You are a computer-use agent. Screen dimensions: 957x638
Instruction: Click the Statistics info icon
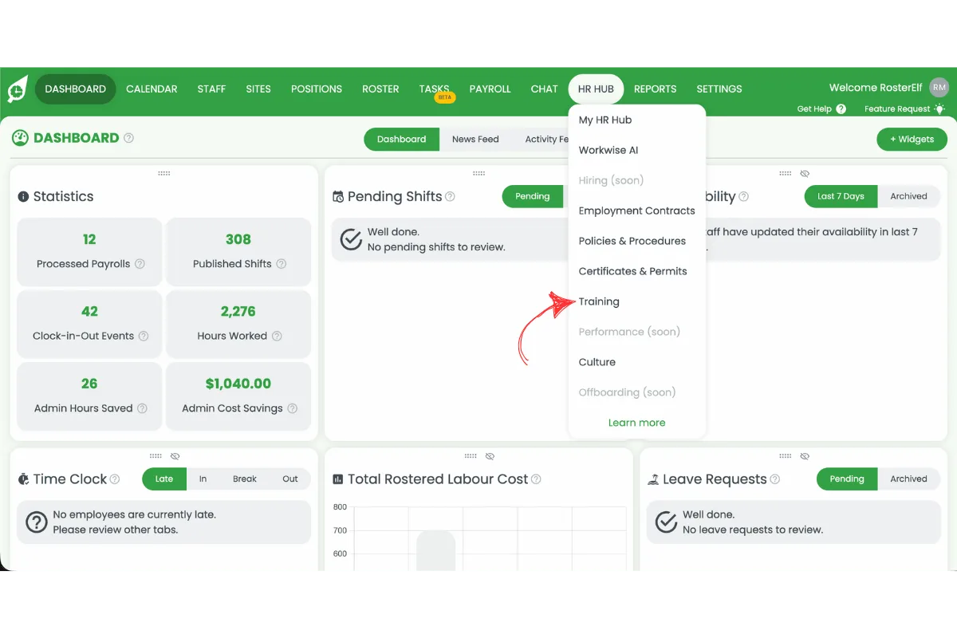pyautogui.click(x=23, y=196)
